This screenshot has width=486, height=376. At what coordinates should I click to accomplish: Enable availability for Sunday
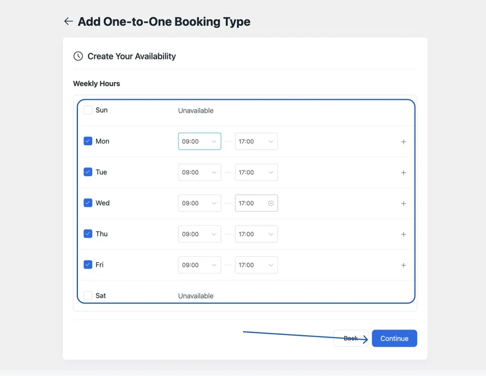[88, 109]
